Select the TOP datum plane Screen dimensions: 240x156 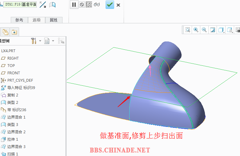click(8, 65)
